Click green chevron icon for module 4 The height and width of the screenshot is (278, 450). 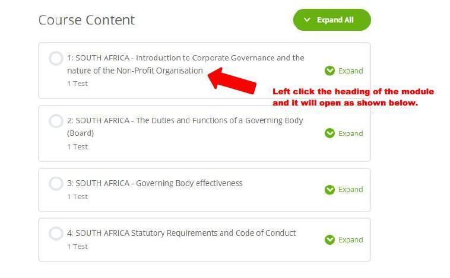(x=329, y=239)
